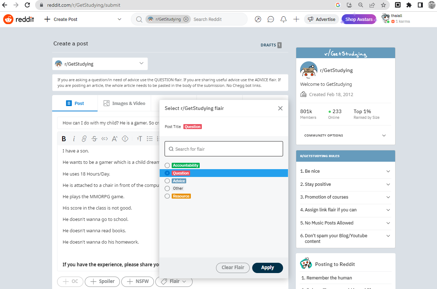Viewport: 437px width, 289px height.
Task: Select the Resource flair radio button
Action: (x=167, y=196)
